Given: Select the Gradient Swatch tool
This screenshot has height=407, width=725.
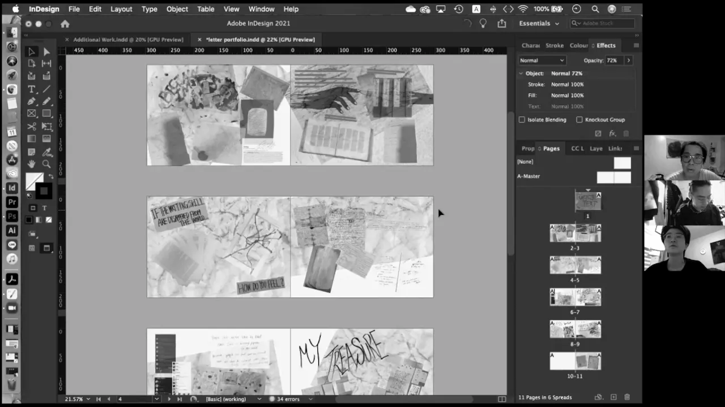Looking at the screenshot, I should point(32,139).
